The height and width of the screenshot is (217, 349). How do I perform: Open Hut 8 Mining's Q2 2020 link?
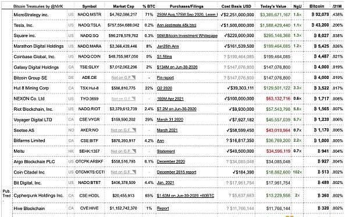click(165, 88)
